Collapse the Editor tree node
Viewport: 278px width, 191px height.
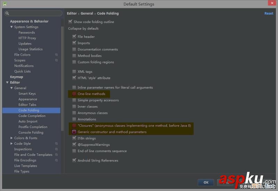(7, 82)
